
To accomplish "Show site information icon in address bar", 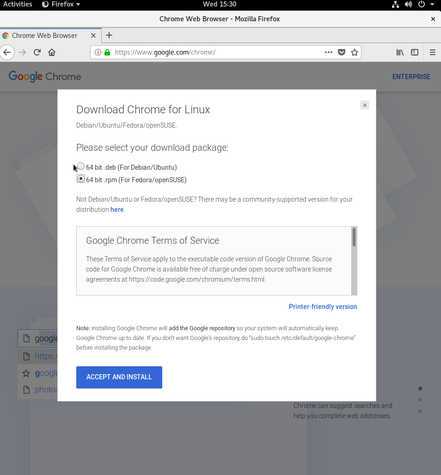I will tap(98, 52).
